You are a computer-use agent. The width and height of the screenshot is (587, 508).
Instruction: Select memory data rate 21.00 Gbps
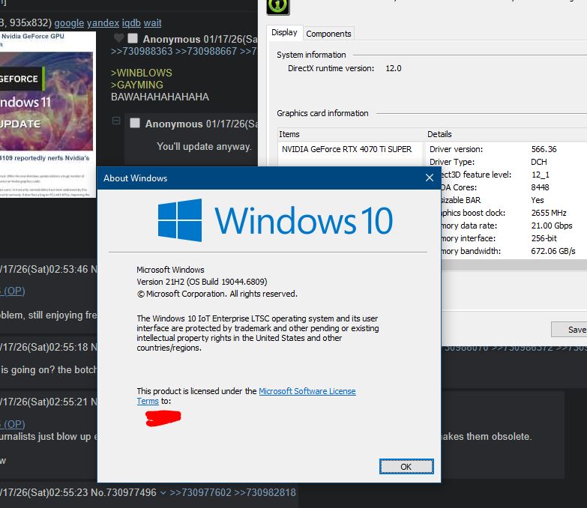pos(552,226)
